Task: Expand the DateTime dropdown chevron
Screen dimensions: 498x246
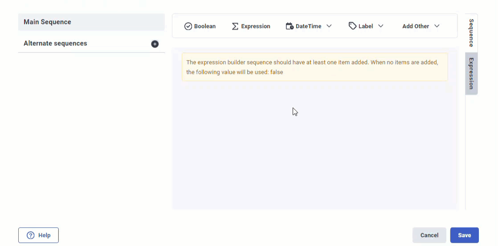Action: 329,26
